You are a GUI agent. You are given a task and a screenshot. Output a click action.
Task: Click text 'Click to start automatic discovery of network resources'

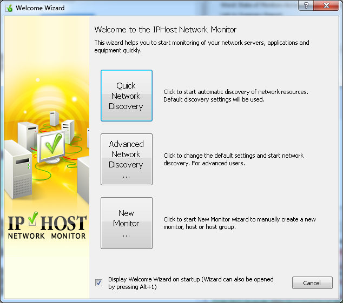point(235,92)
